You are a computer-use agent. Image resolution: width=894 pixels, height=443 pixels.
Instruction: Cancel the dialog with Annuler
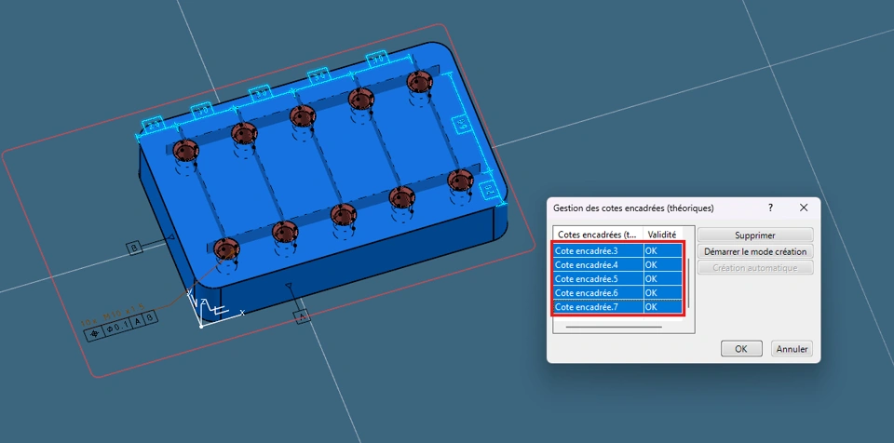792,348
